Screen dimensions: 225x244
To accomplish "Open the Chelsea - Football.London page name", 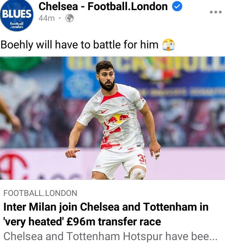I will (x=103, y=7).
